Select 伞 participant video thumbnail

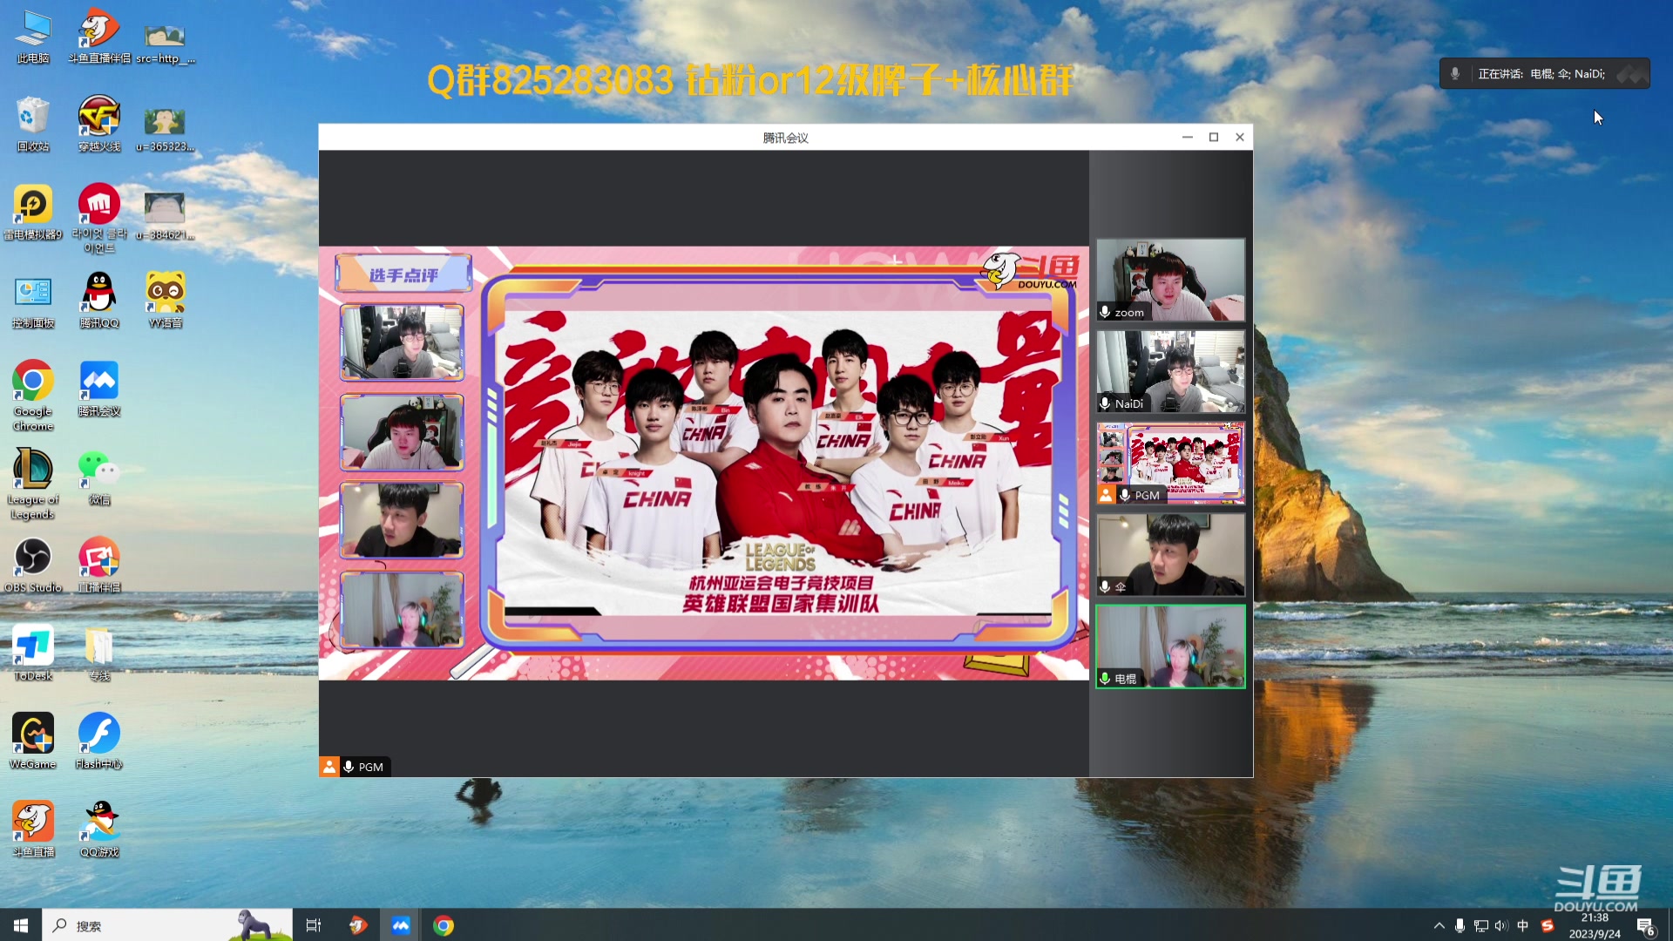point(1170,554)
